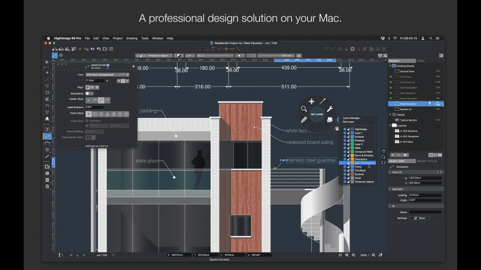Viewport: 481px width, 270px height.
Task: Click the Label Rotation input field
Action: click(94, 107)
